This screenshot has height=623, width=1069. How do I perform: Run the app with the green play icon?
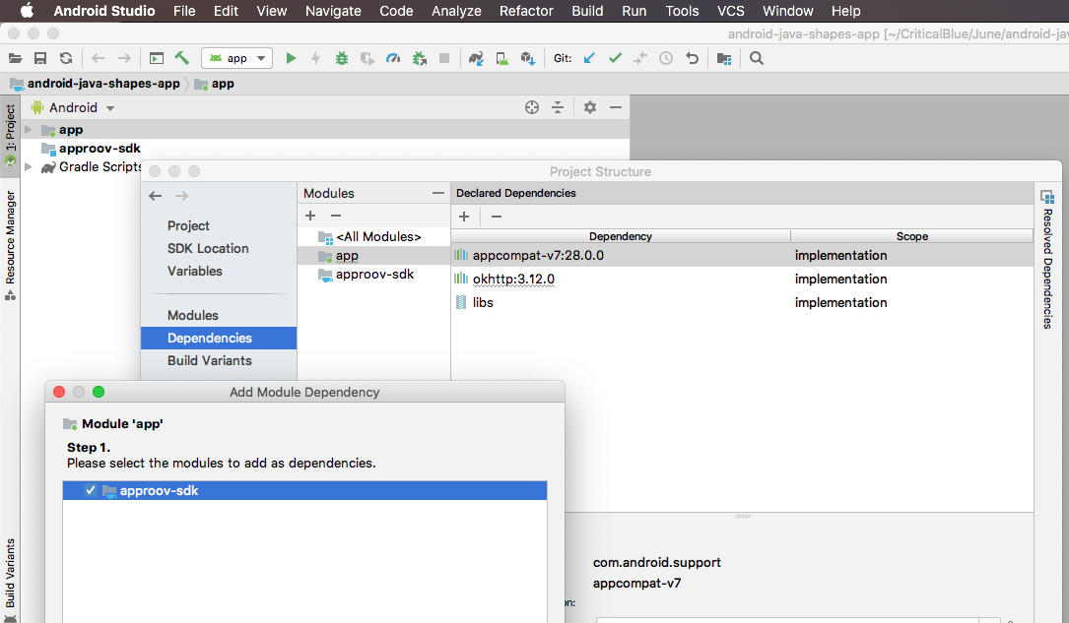[x=292, y=58]
